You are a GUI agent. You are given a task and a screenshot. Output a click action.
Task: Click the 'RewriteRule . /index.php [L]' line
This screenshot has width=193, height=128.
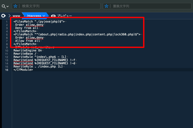click(38, 67)
